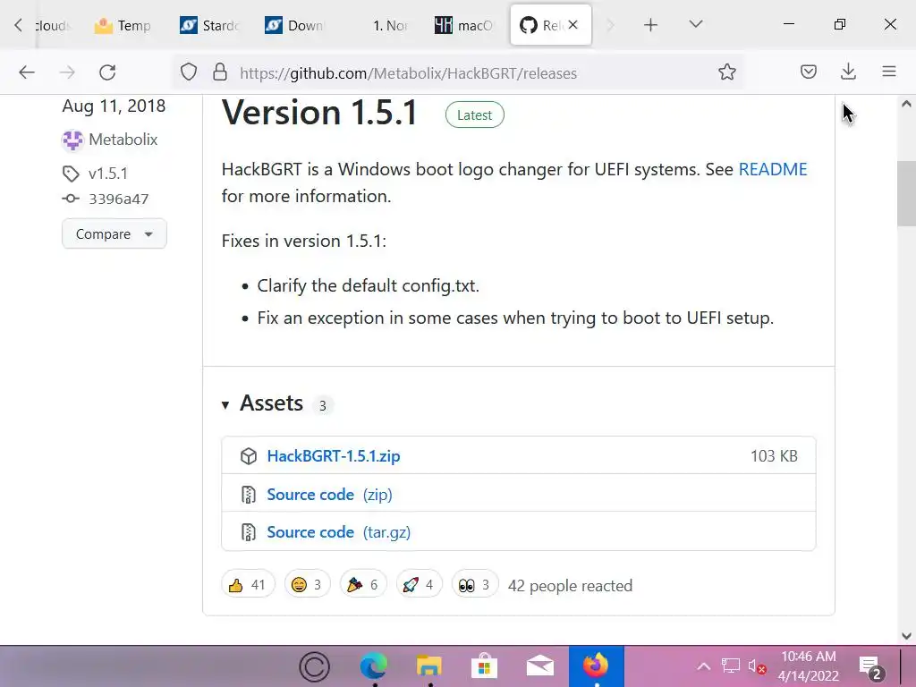The height and width of the screenshot is (687, 916).
Task: Click the scrollbar down arrow
Action: pyautogui.click(x=906, y=636)
